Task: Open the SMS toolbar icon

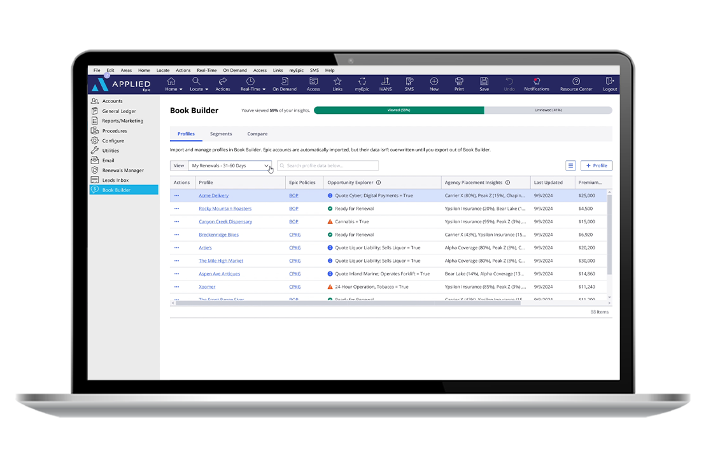Action: coord(409,81)
